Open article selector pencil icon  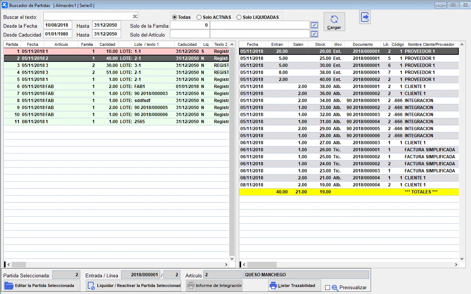(x=314, y=34)
